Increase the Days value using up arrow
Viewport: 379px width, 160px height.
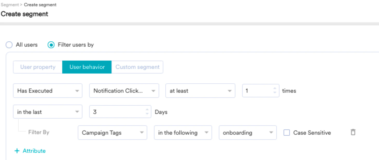pyautogui.click(x=147, y=110)
